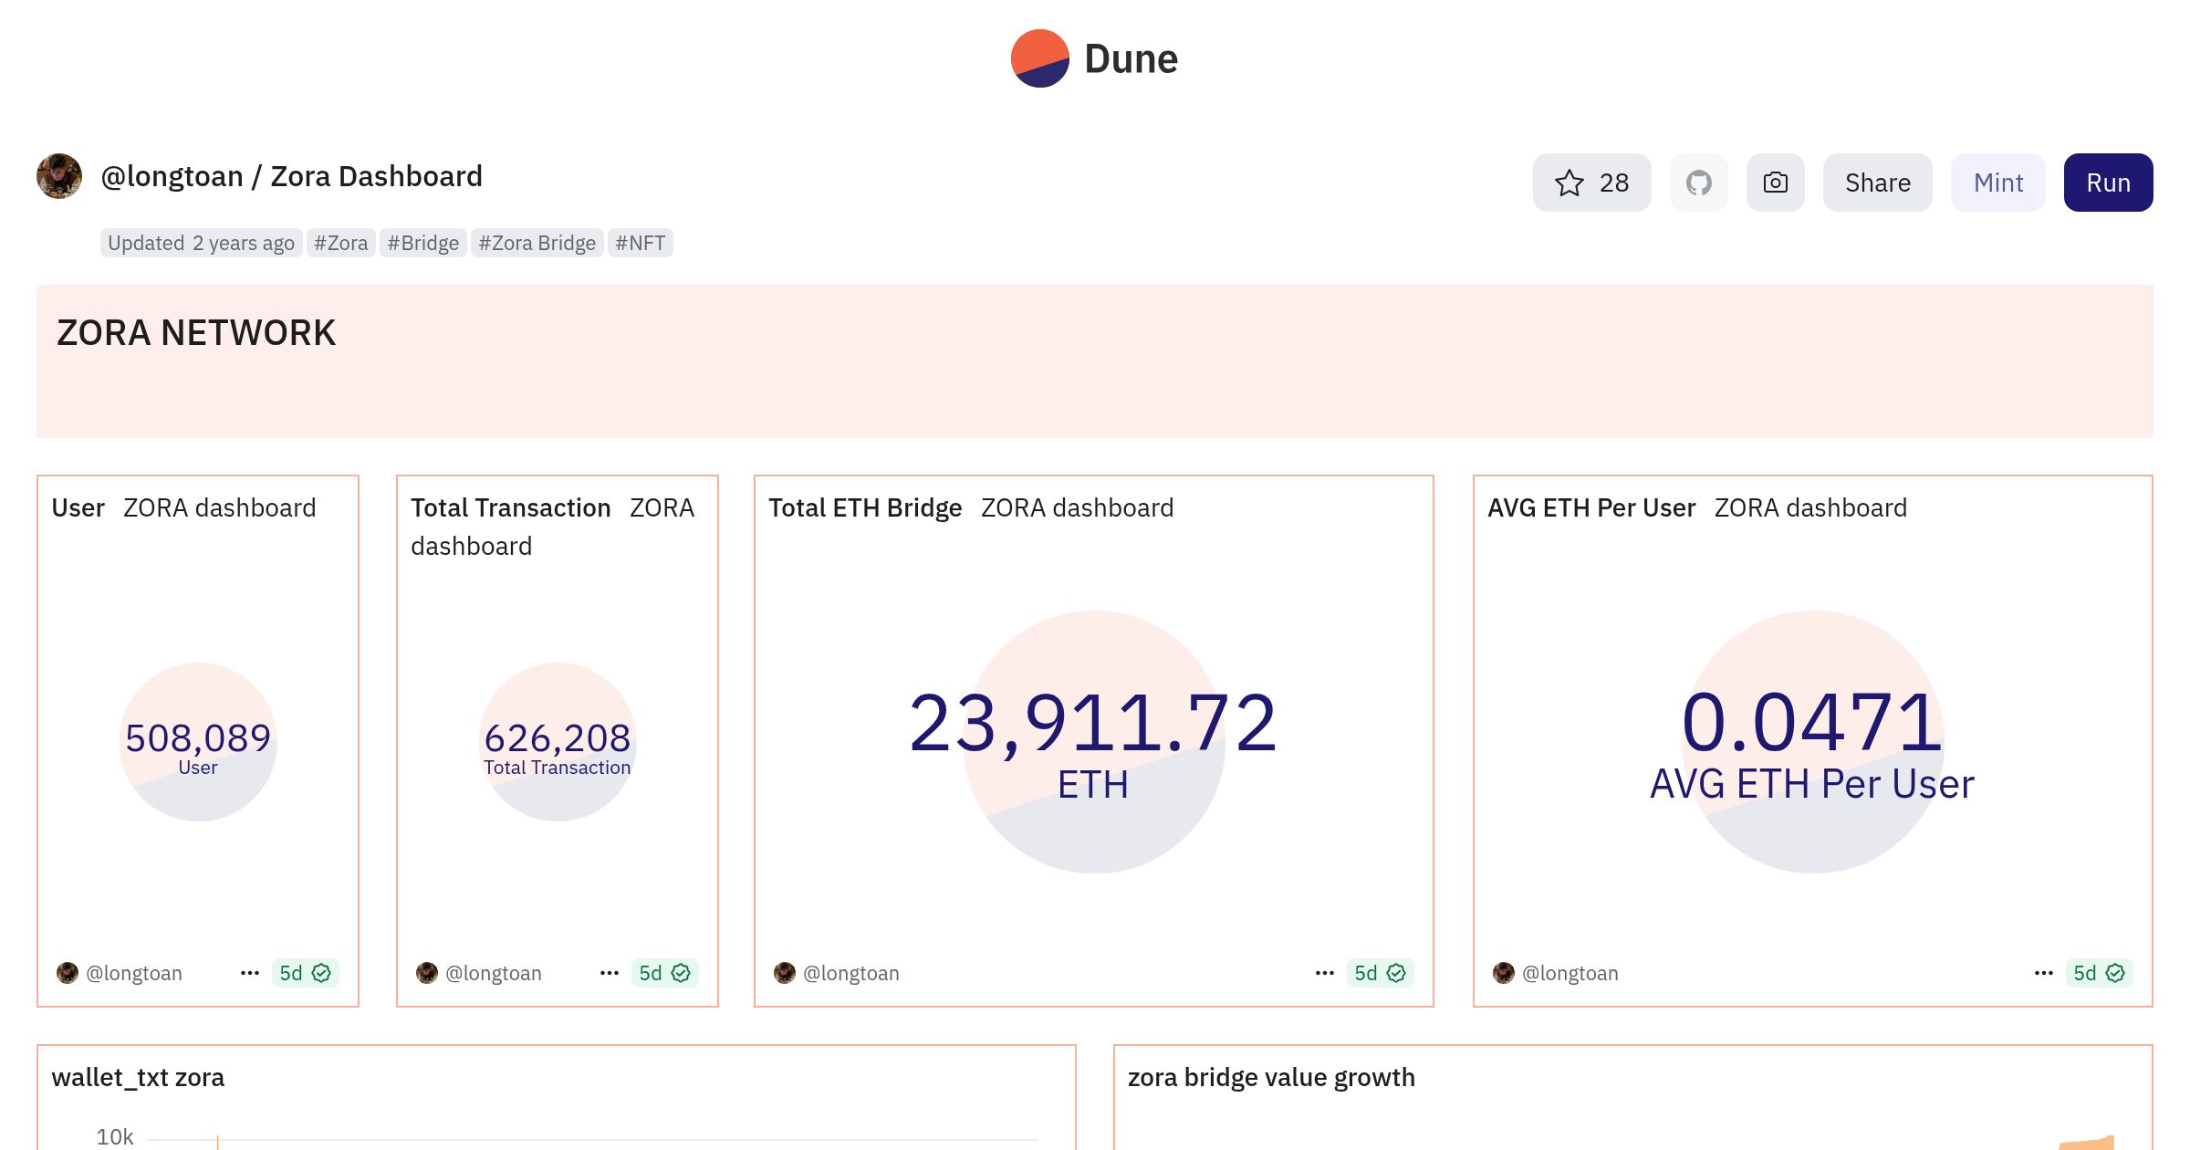
Task: Select the #NFT tag
Action: [x=640, y=243]
